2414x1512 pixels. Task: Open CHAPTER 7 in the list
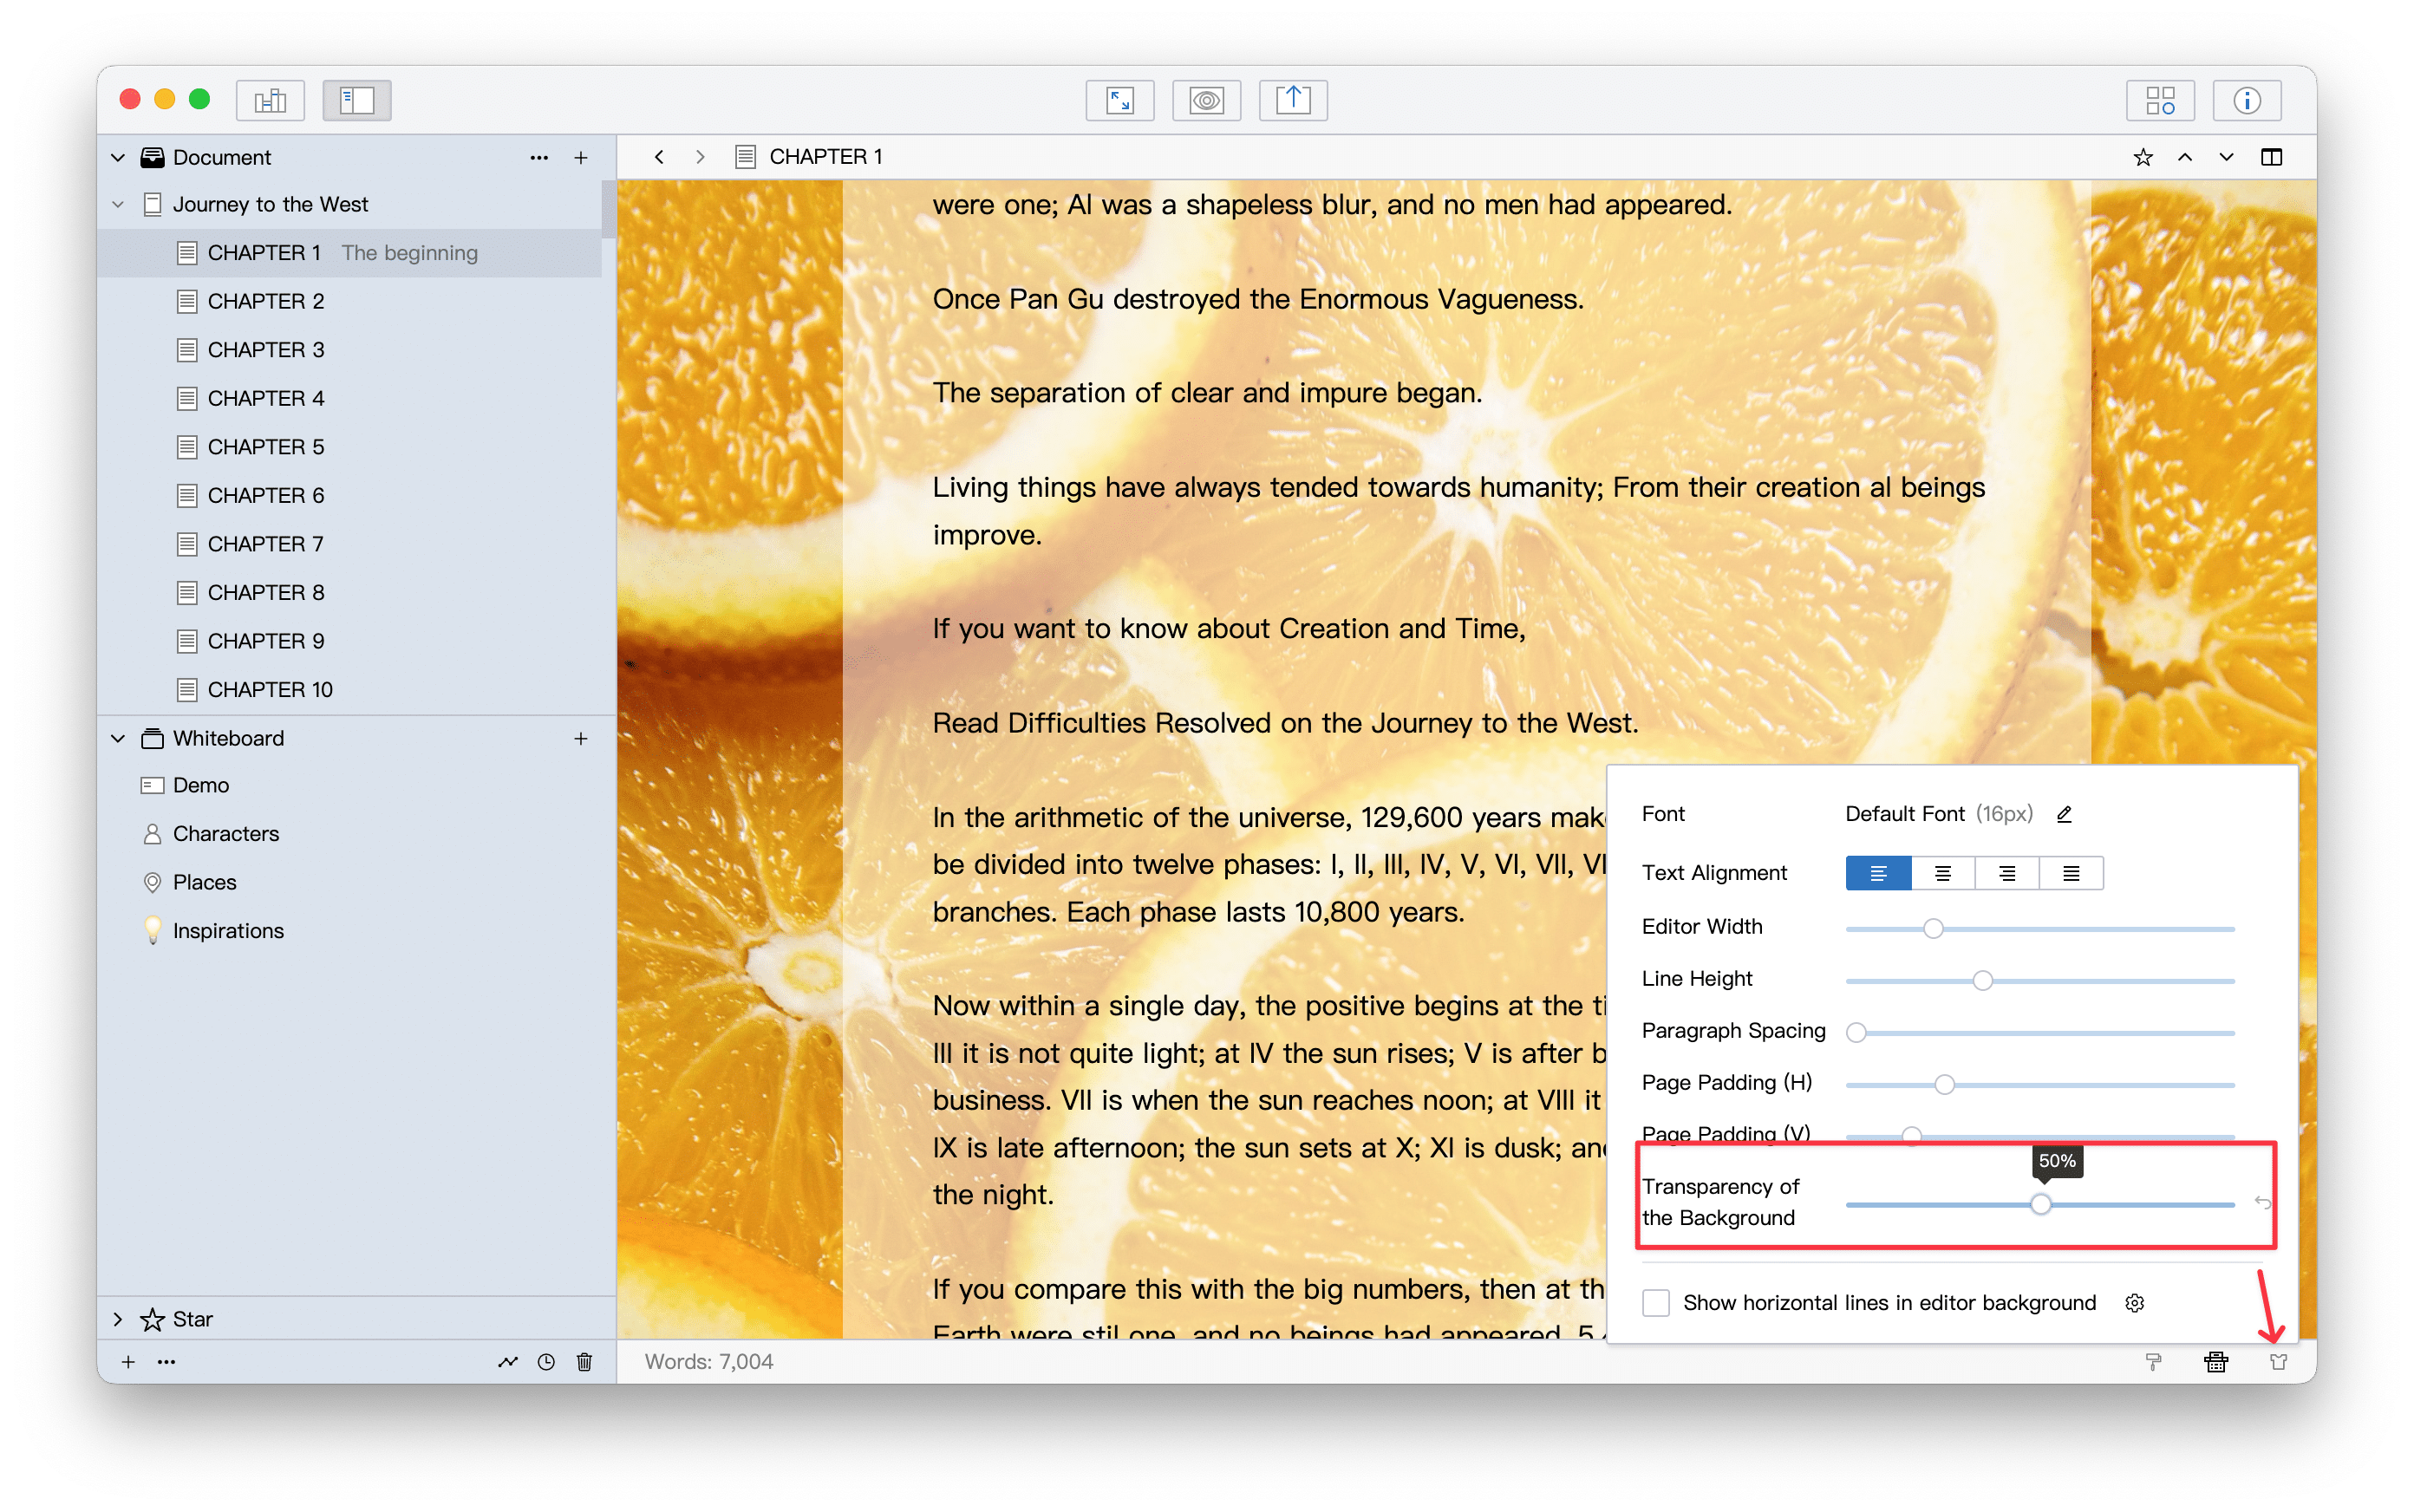(x=350, y=544)
